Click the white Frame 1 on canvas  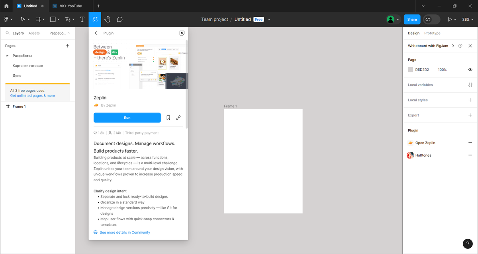[x=263, y=161]
